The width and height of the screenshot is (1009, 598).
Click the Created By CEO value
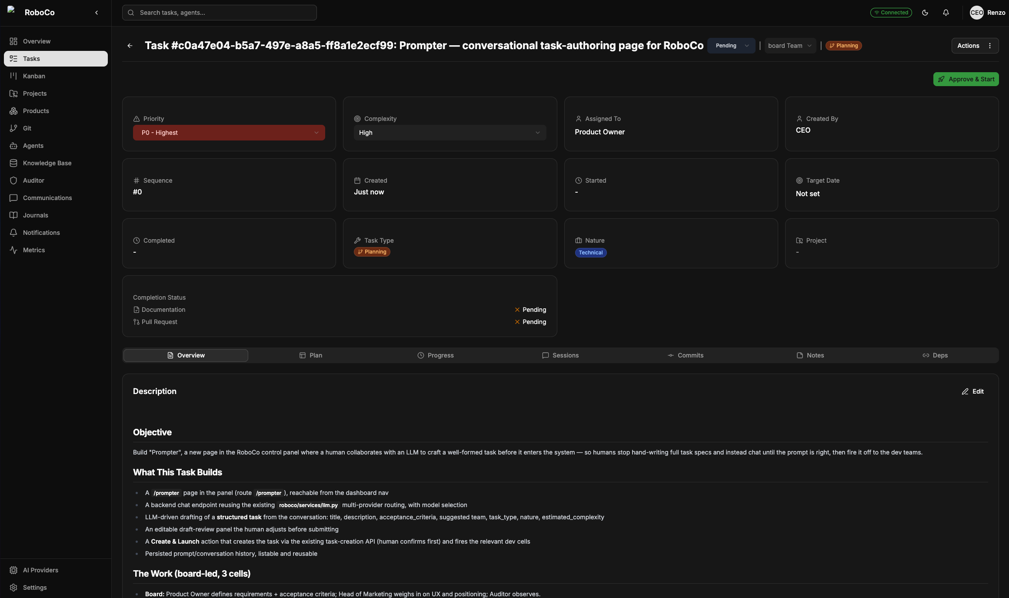click(x=803, y=130)
